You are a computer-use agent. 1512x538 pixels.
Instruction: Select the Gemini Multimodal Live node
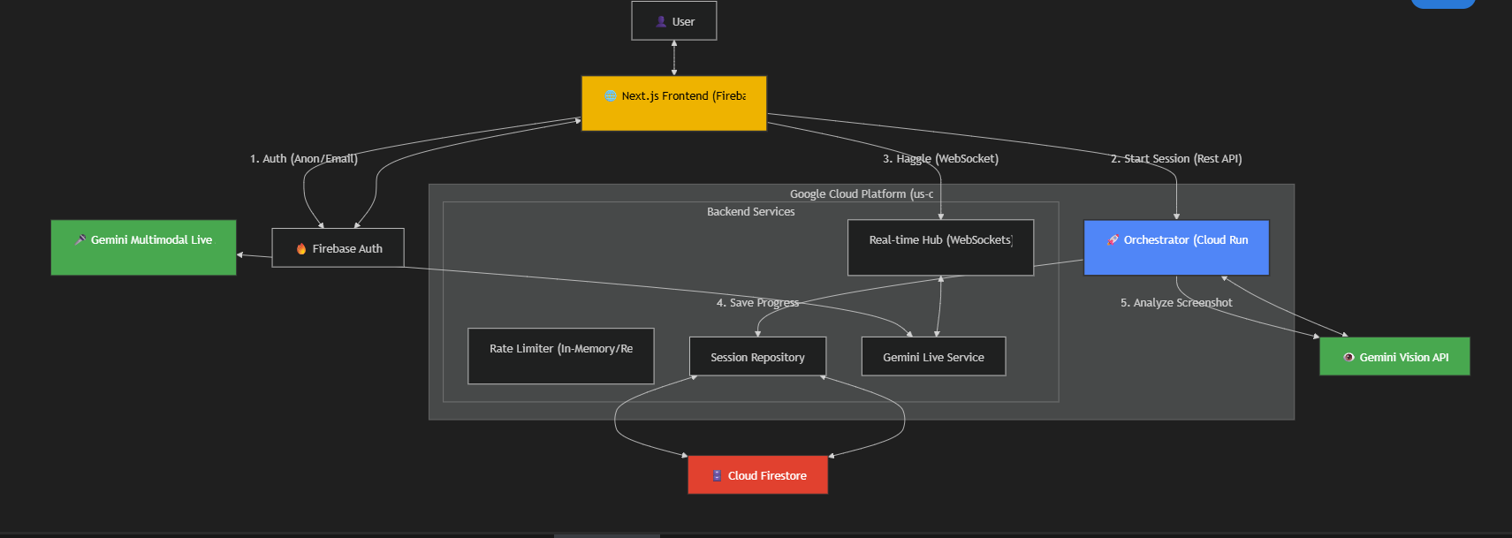click(143, 247)
